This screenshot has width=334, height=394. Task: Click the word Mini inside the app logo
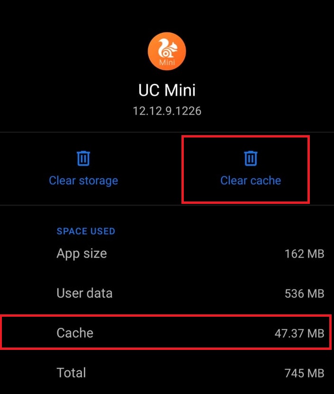pos(167,63)
